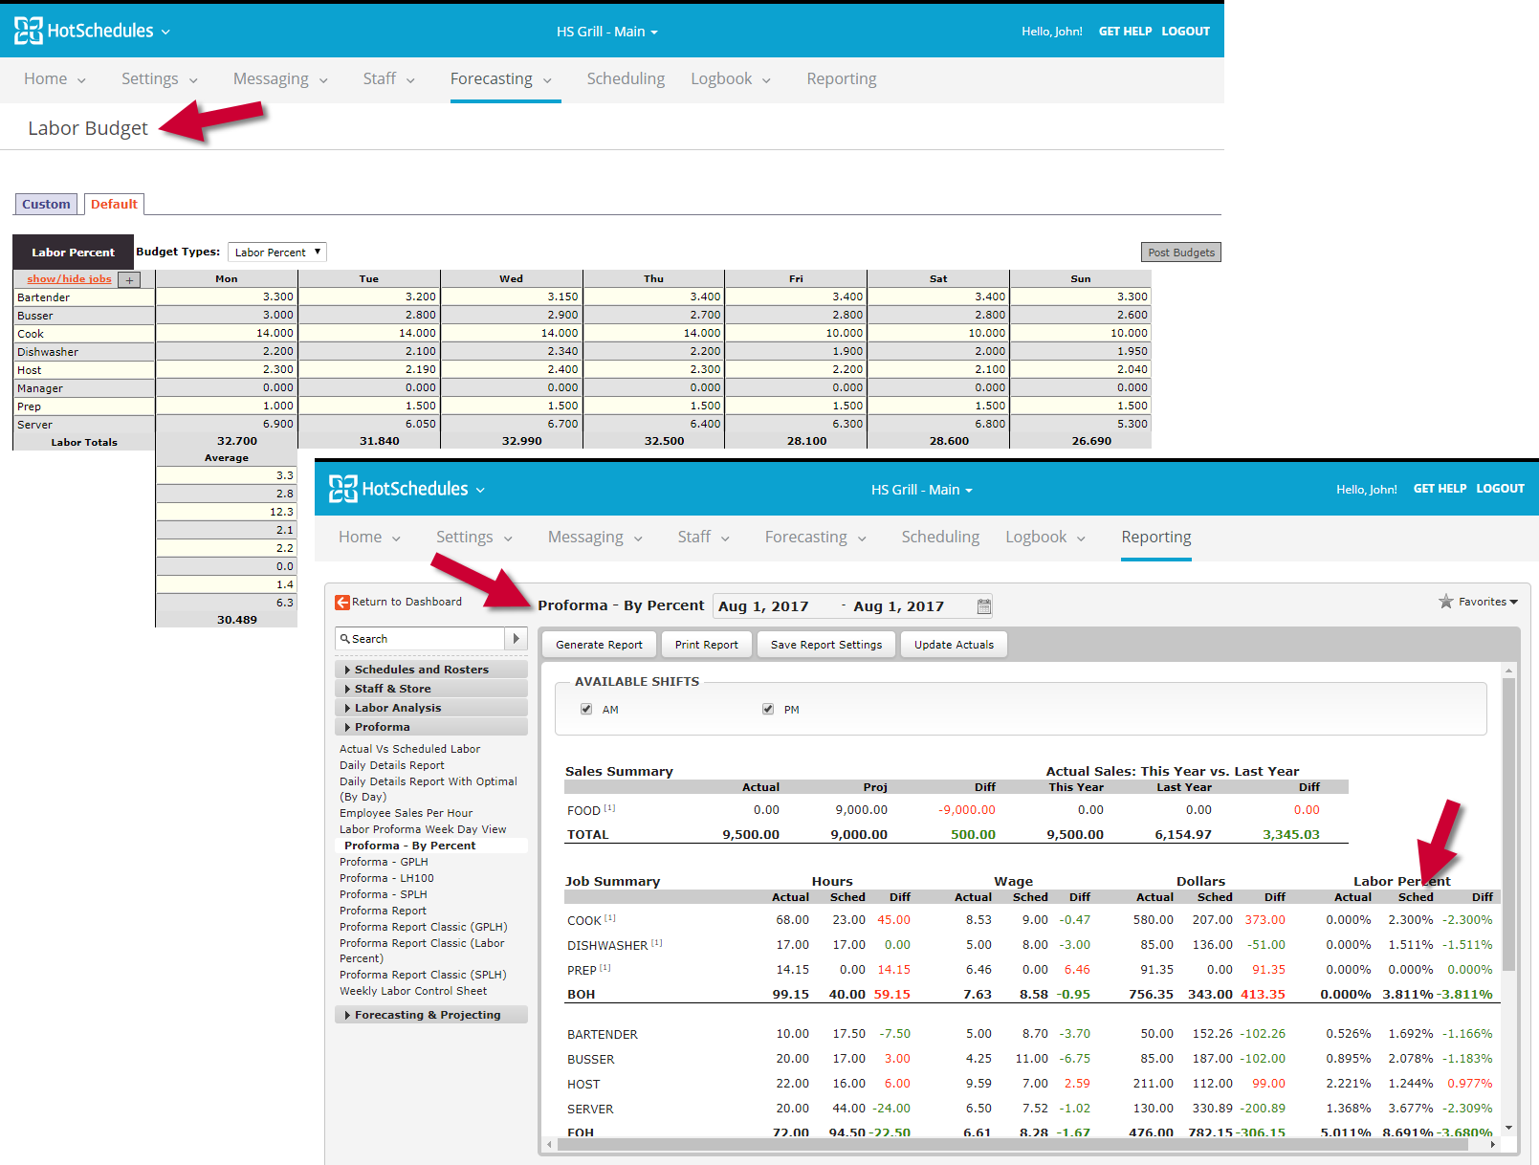1539x1165 pixels.
Task: Click the search arrow button next to Search box
Action: pos(517,639)
